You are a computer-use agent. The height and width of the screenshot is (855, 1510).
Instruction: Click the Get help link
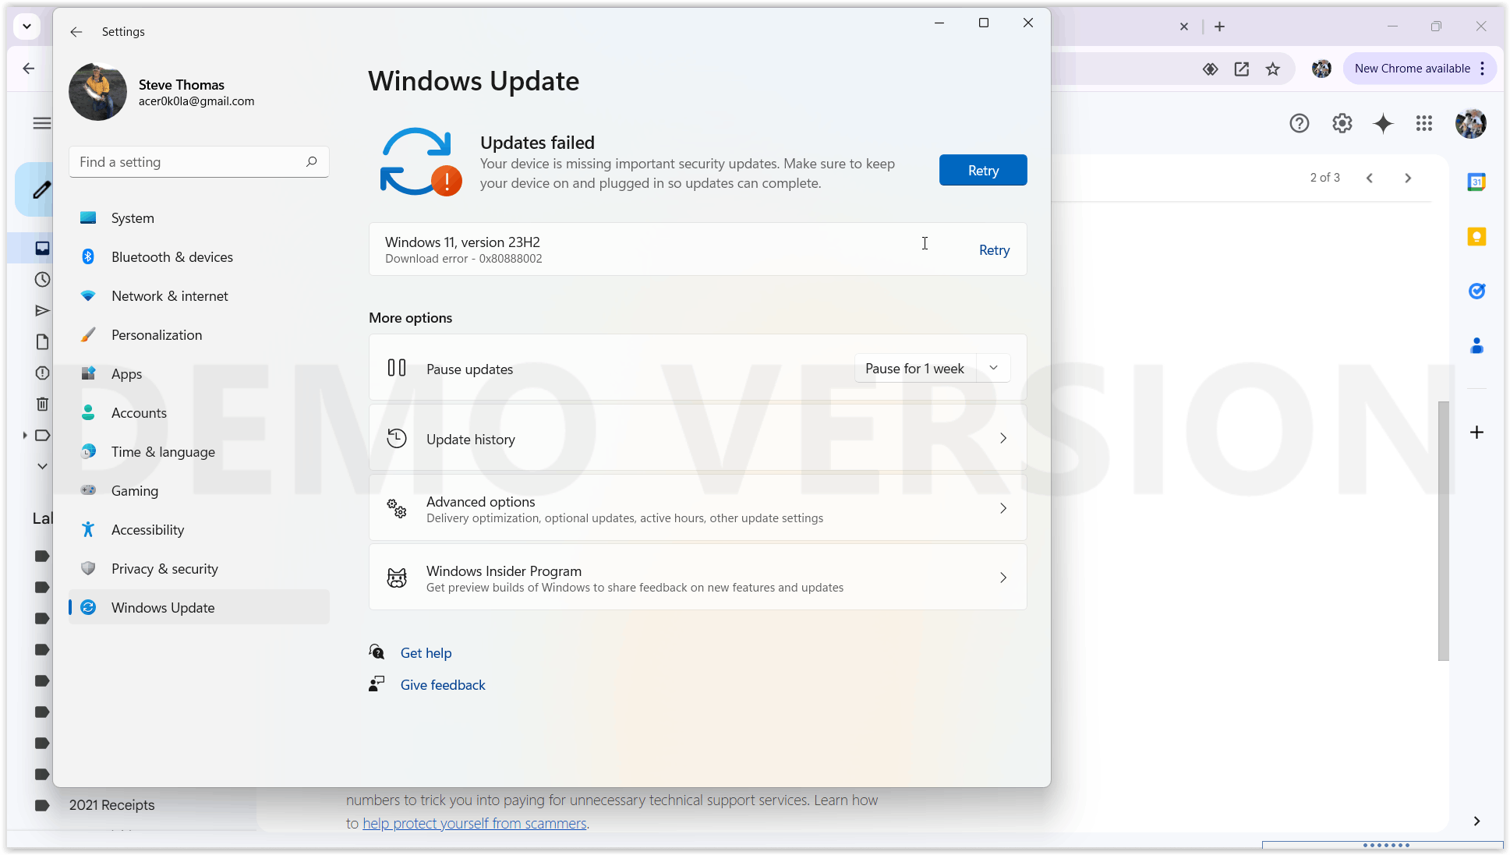point(426,653)
